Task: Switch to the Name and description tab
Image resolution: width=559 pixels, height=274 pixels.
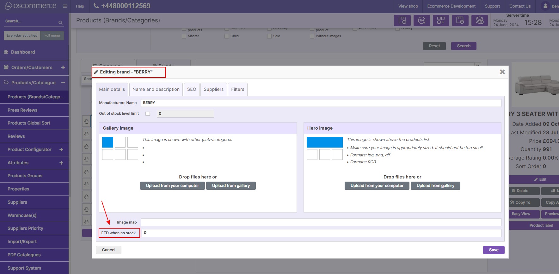Action: (156, 89)
